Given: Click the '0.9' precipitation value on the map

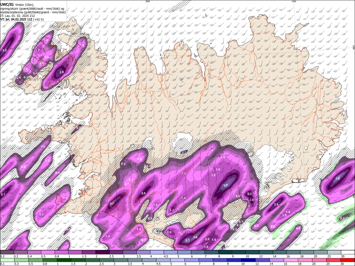Looking at the screenshot, I should point(65,198).
